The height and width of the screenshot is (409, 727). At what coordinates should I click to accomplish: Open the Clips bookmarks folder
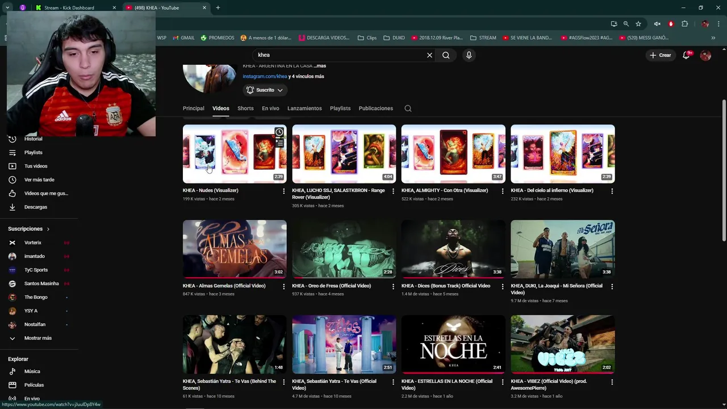[367, 38]
